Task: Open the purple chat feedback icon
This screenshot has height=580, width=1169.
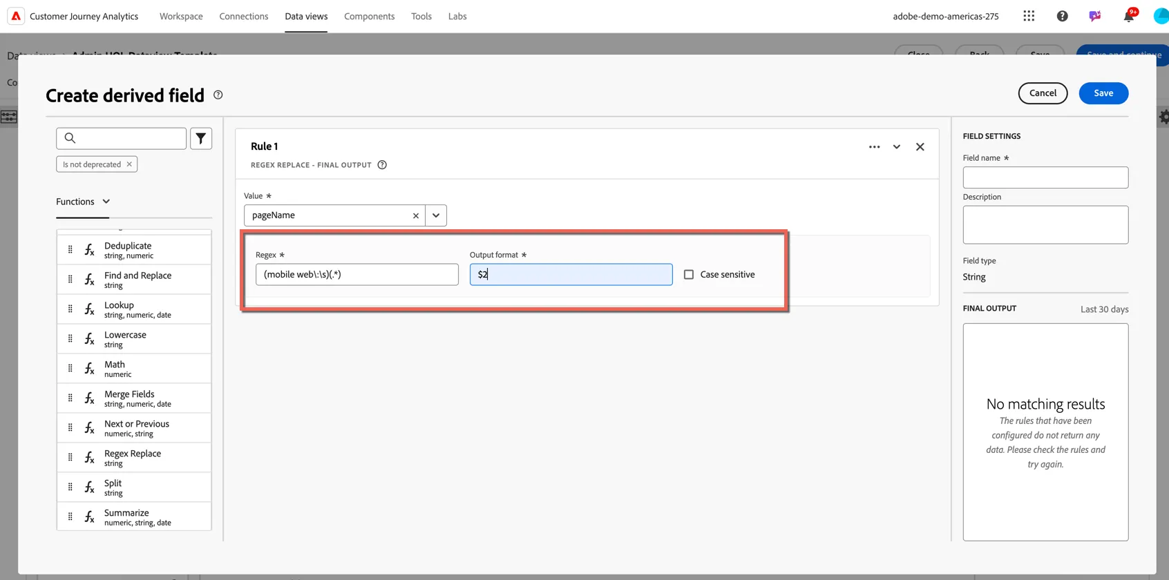Action: coord(1095,16)
